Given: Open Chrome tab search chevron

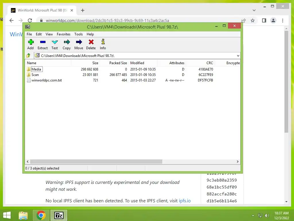Looking at the screenshot, I should (x=254, y=10).
